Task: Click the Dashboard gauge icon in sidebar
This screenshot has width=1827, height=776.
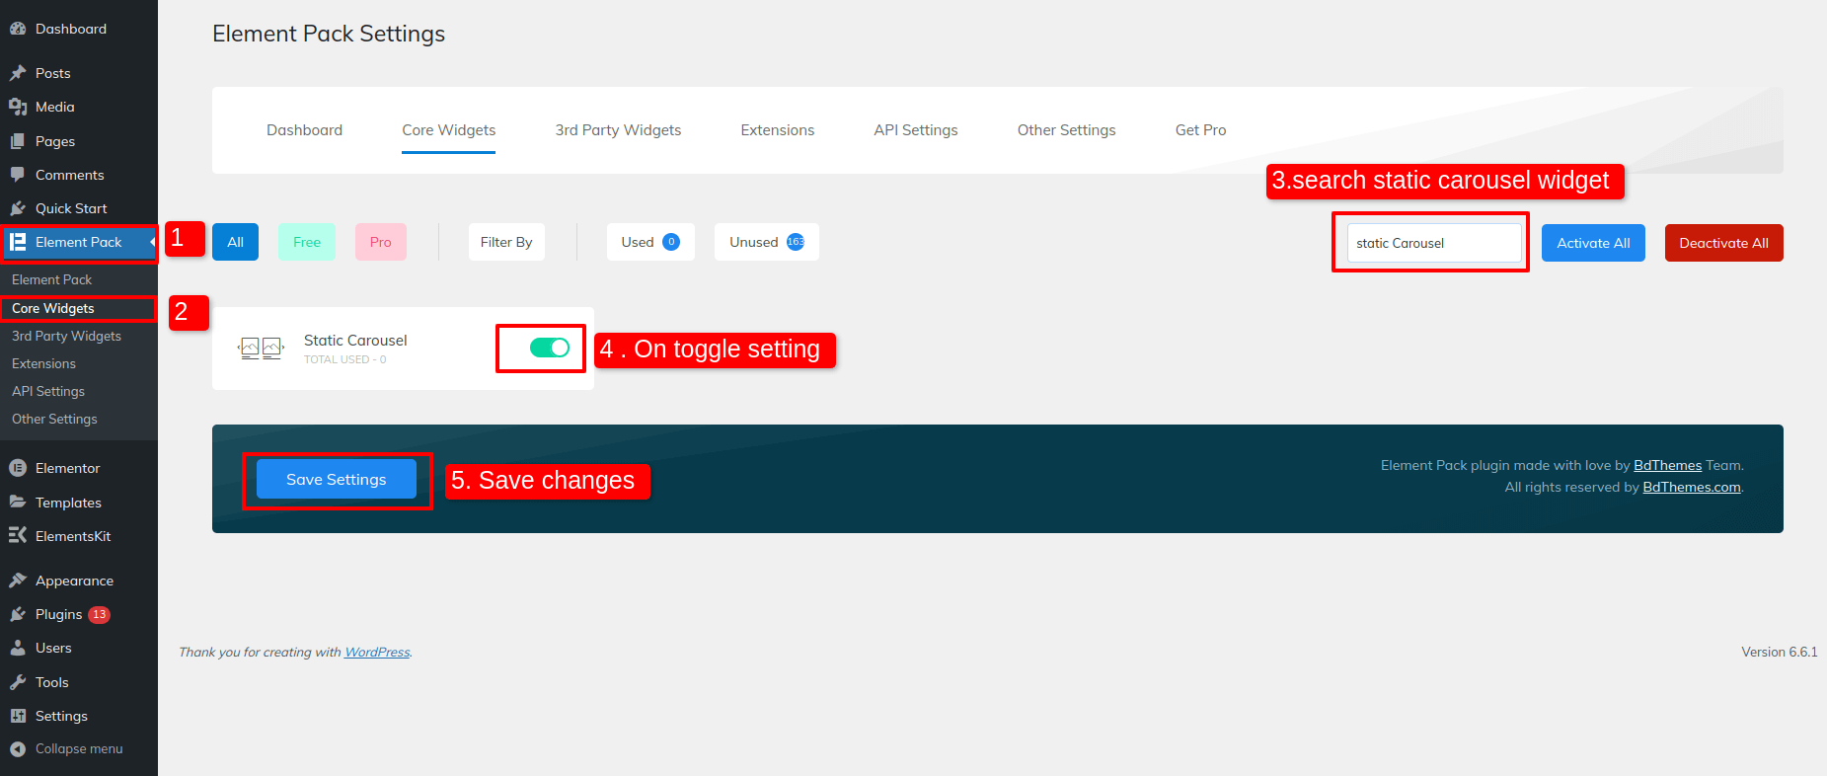Action: 18,29
